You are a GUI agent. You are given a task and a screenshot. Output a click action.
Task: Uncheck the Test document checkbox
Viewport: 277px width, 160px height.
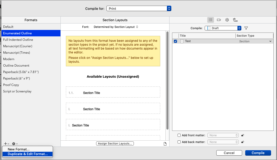[175, 41]
